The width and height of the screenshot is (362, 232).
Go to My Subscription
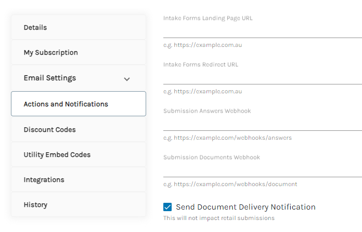(79, 52)
